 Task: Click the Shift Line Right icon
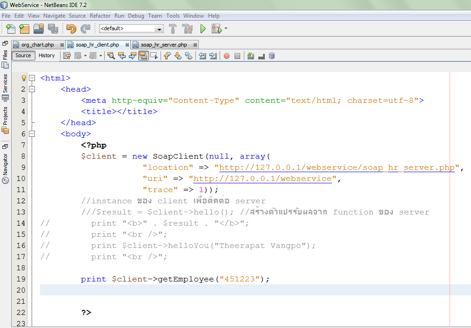[x=213, y=56]
